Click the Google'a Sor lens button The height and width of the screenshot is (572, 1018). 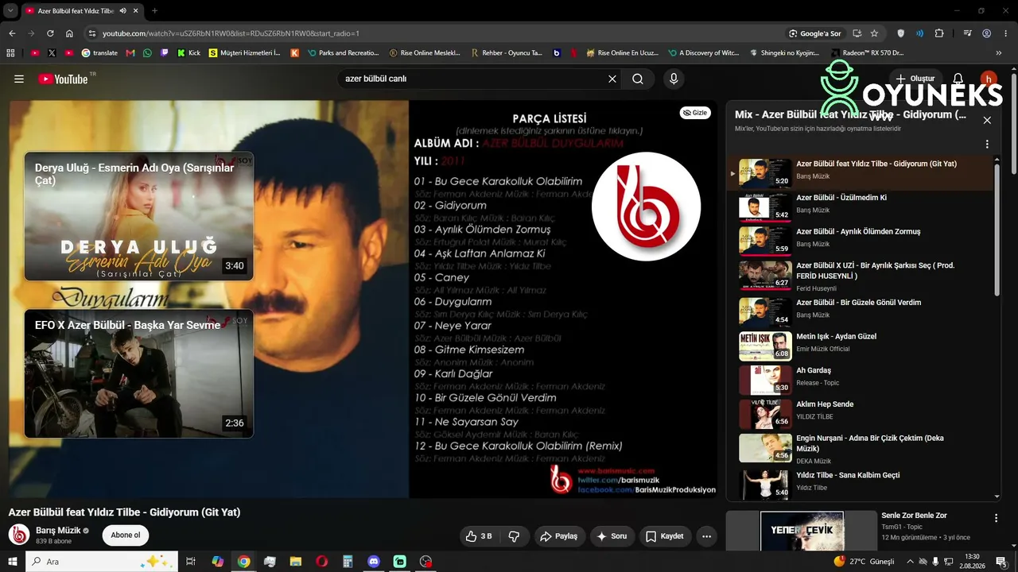coord(814,33)
